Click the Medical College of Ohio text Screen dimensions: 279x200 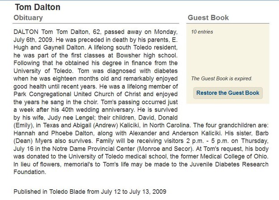pos(234,156)
